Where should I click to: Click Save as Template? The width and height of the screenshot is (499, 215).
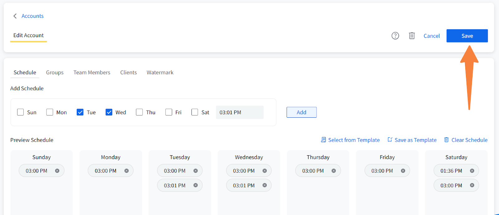pyautogui.click(x=412, y=140)
